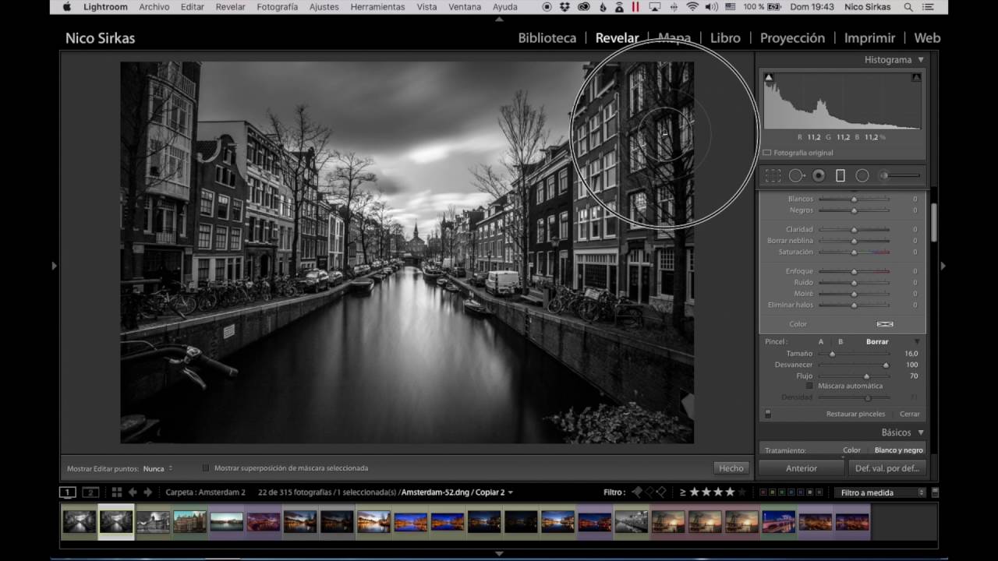Set Tratamiento to Color

coord(851,450)
